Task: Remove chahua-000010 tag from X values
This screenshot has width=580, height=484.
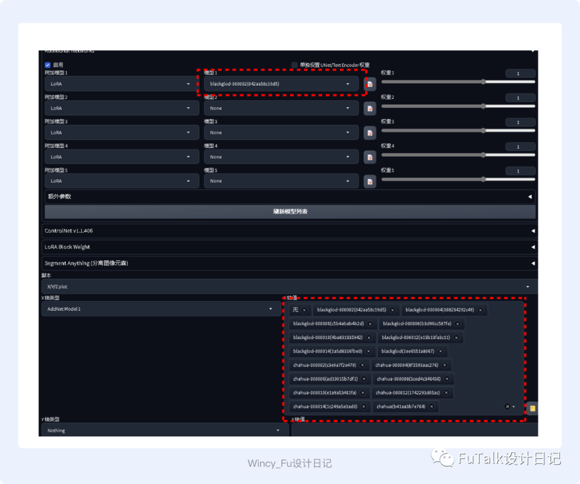Action: (x=363, y=393)
